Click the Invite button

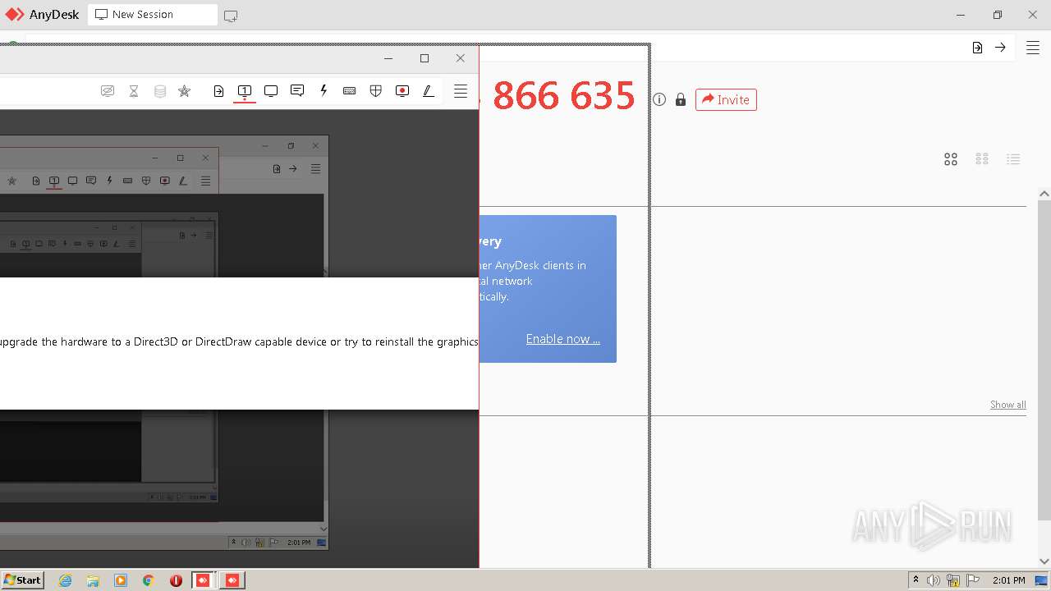pos(726,99)
